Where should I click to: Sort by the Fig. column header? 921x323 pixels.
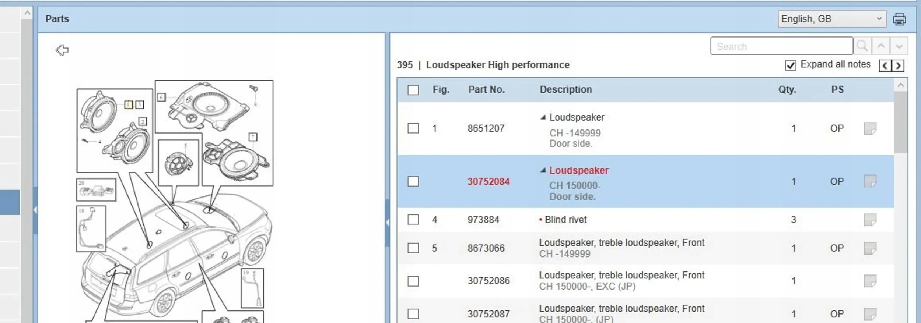(x=441, y=89)
